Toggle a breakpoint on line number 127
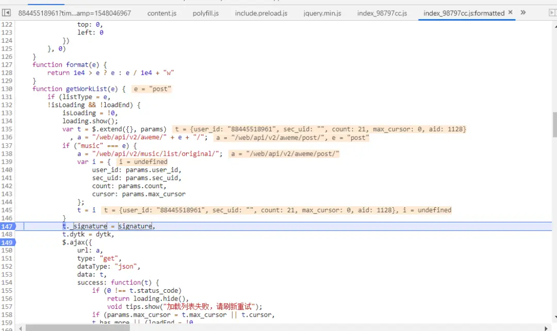The image size is (557, 331). point(7,64)
